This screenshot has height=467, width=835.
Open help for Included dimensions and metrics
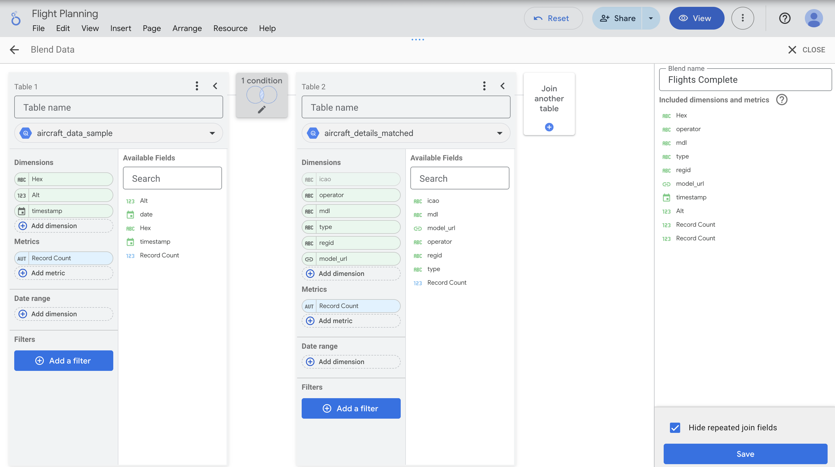[781, 100]
